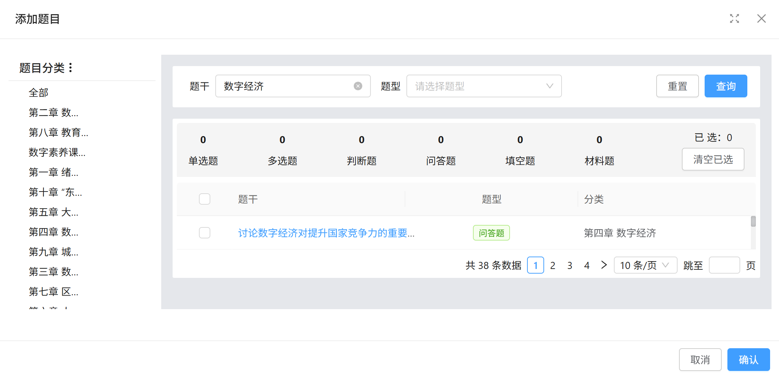Check the box for 讨论数字经济 question row
779x377 pixels.
tap(205, 233)
